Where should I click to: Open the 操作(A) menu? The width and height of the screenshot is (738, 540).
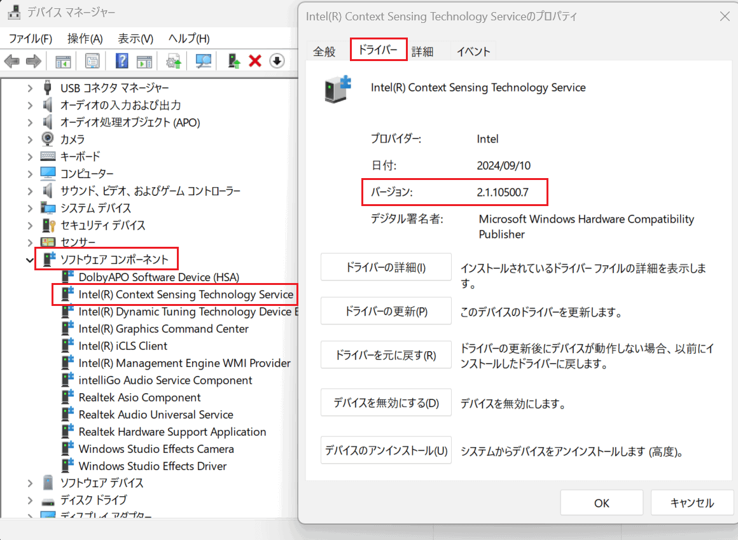[85, 39]
